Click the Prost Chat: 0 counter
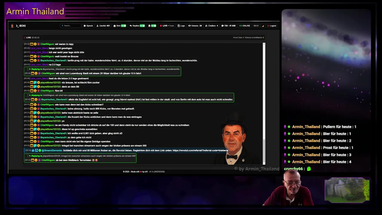 pyautogui.click(x=238, y=38)
